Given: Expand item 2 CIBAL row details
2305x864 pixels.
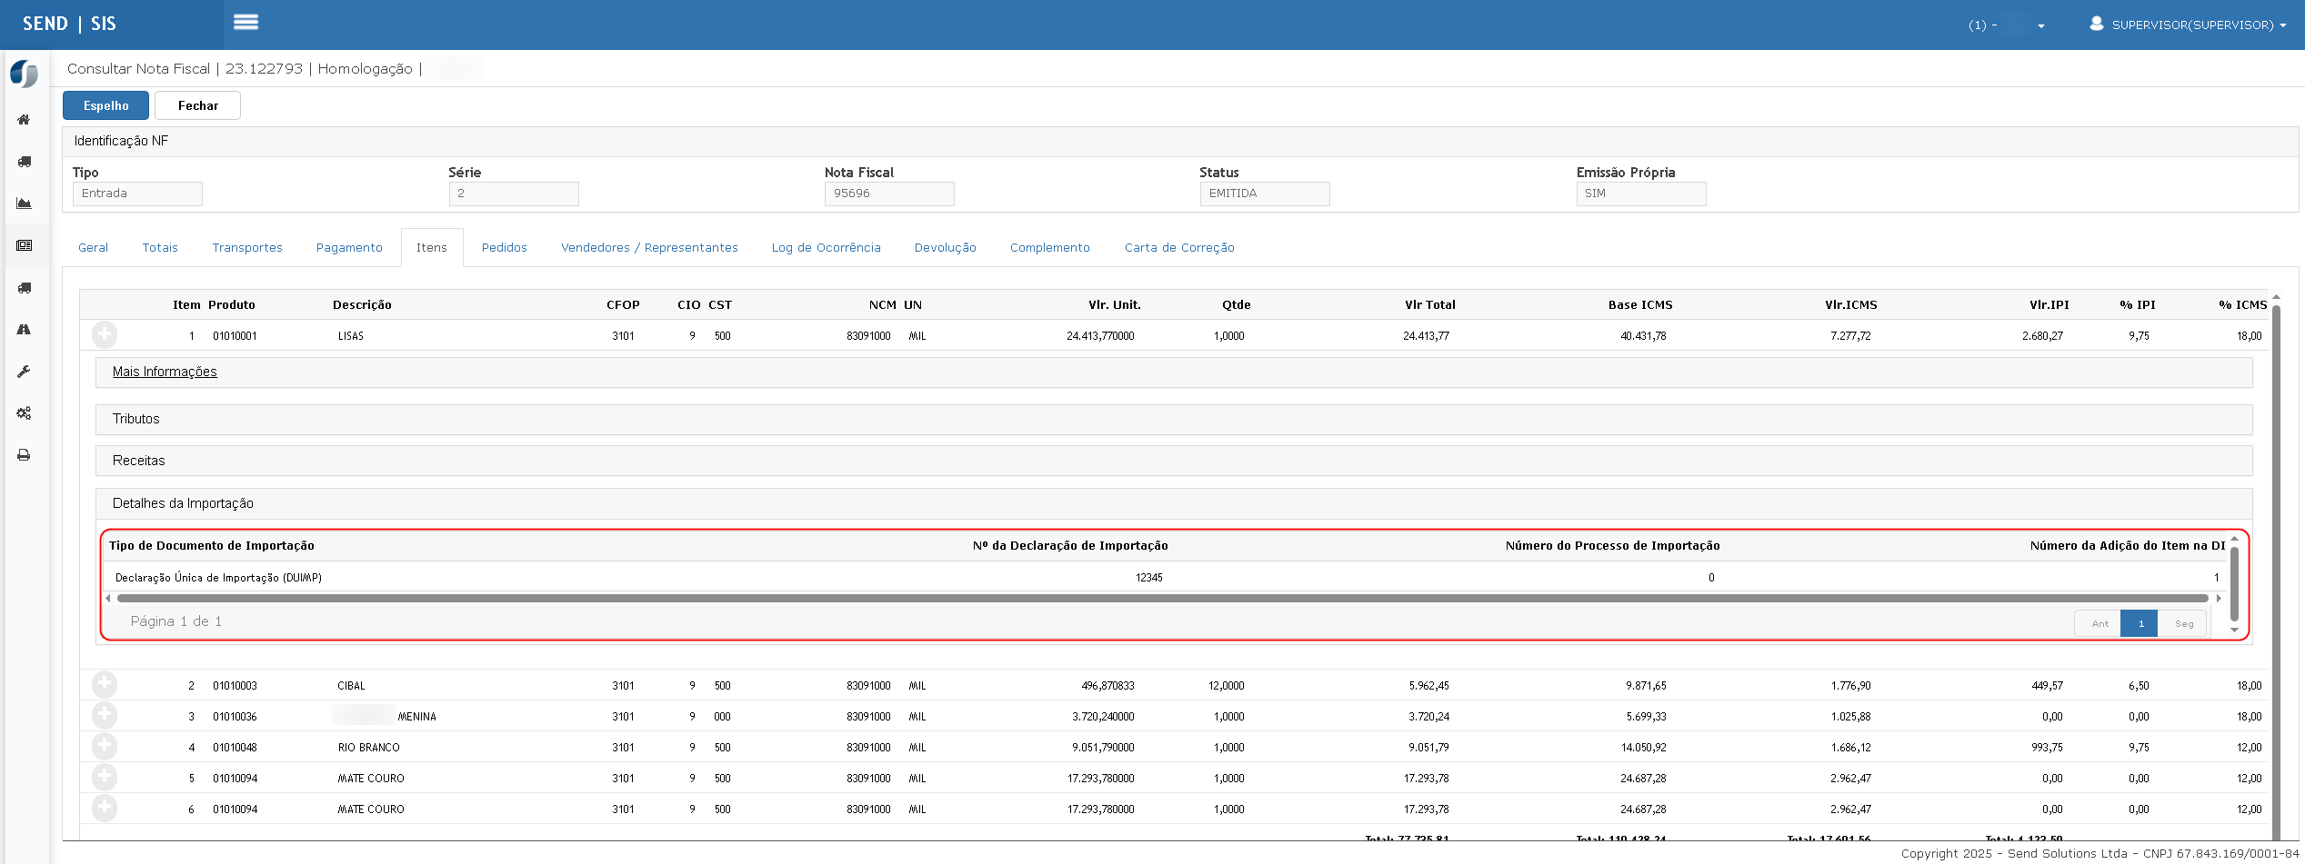Looking at the screenshot, I should tap(105, 684).
